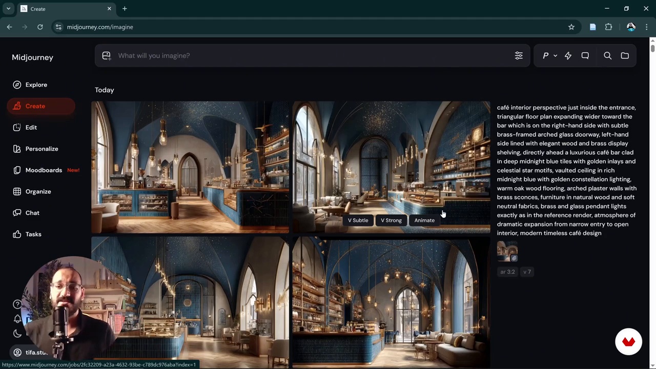Click the Midjourney logo text

pyautogui.click(x=32, y=57)
